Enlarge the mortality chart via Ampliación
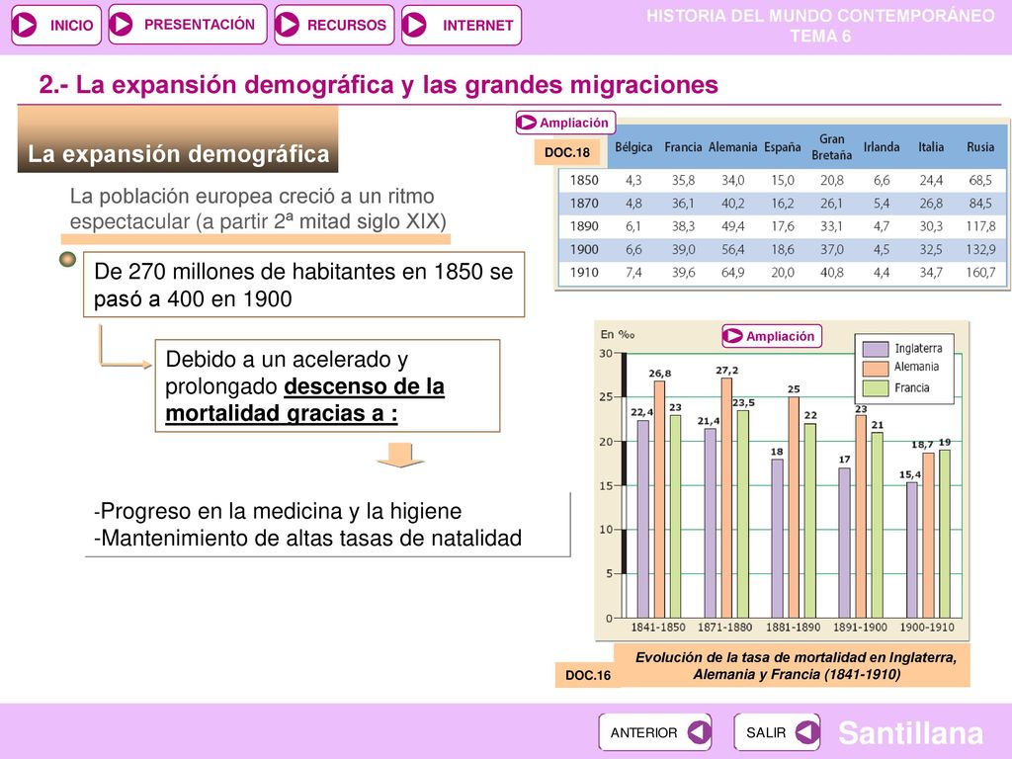Screen dimensions: 1012x759 tap(771, 336)
